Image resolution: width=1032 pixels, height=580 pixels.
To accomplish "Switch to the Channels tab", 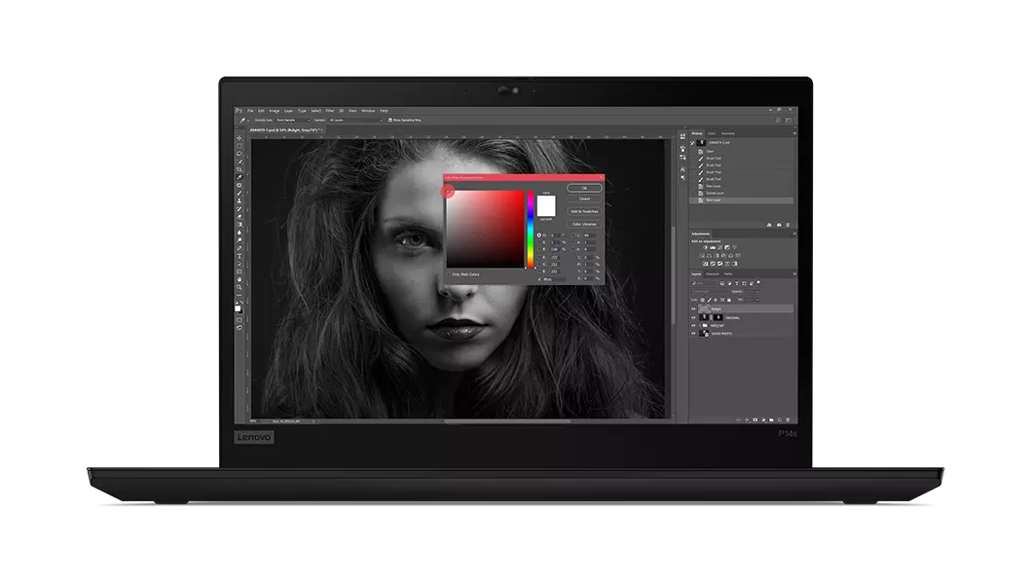I will click(713, 273).
